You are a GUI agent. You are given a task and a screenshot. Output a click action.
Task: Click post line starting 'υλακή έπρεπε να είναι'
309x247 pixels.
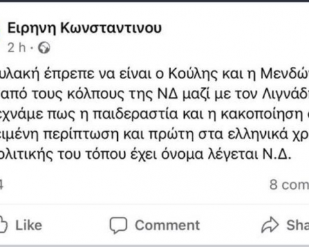point(154,74)
